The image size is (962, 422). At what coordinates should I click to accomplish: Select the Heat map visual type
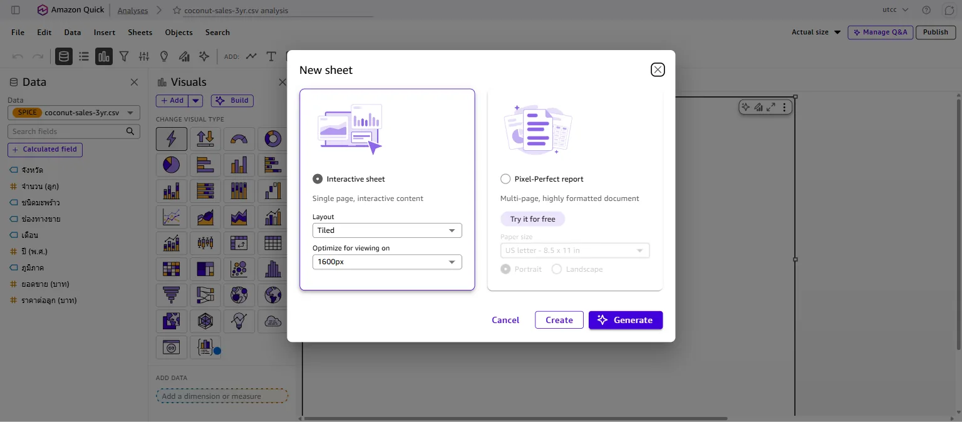click(172, 269)
